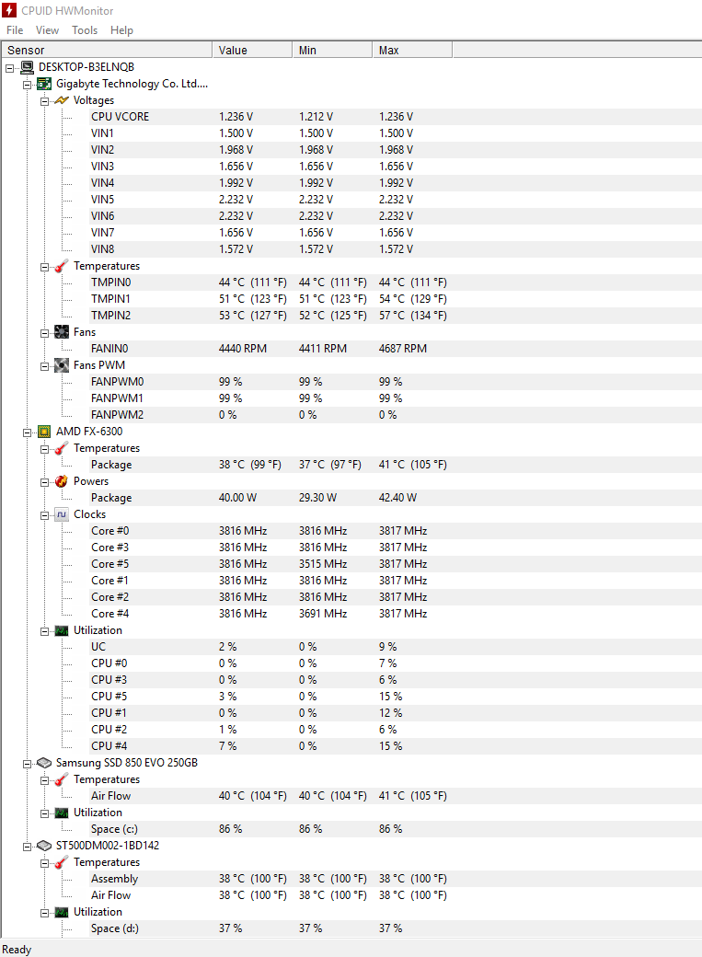The width and height of the screenshot is (702, 957).
Task: Click the ST500DM002-1BD142 hard drive icon
Action: coord(44,846)
